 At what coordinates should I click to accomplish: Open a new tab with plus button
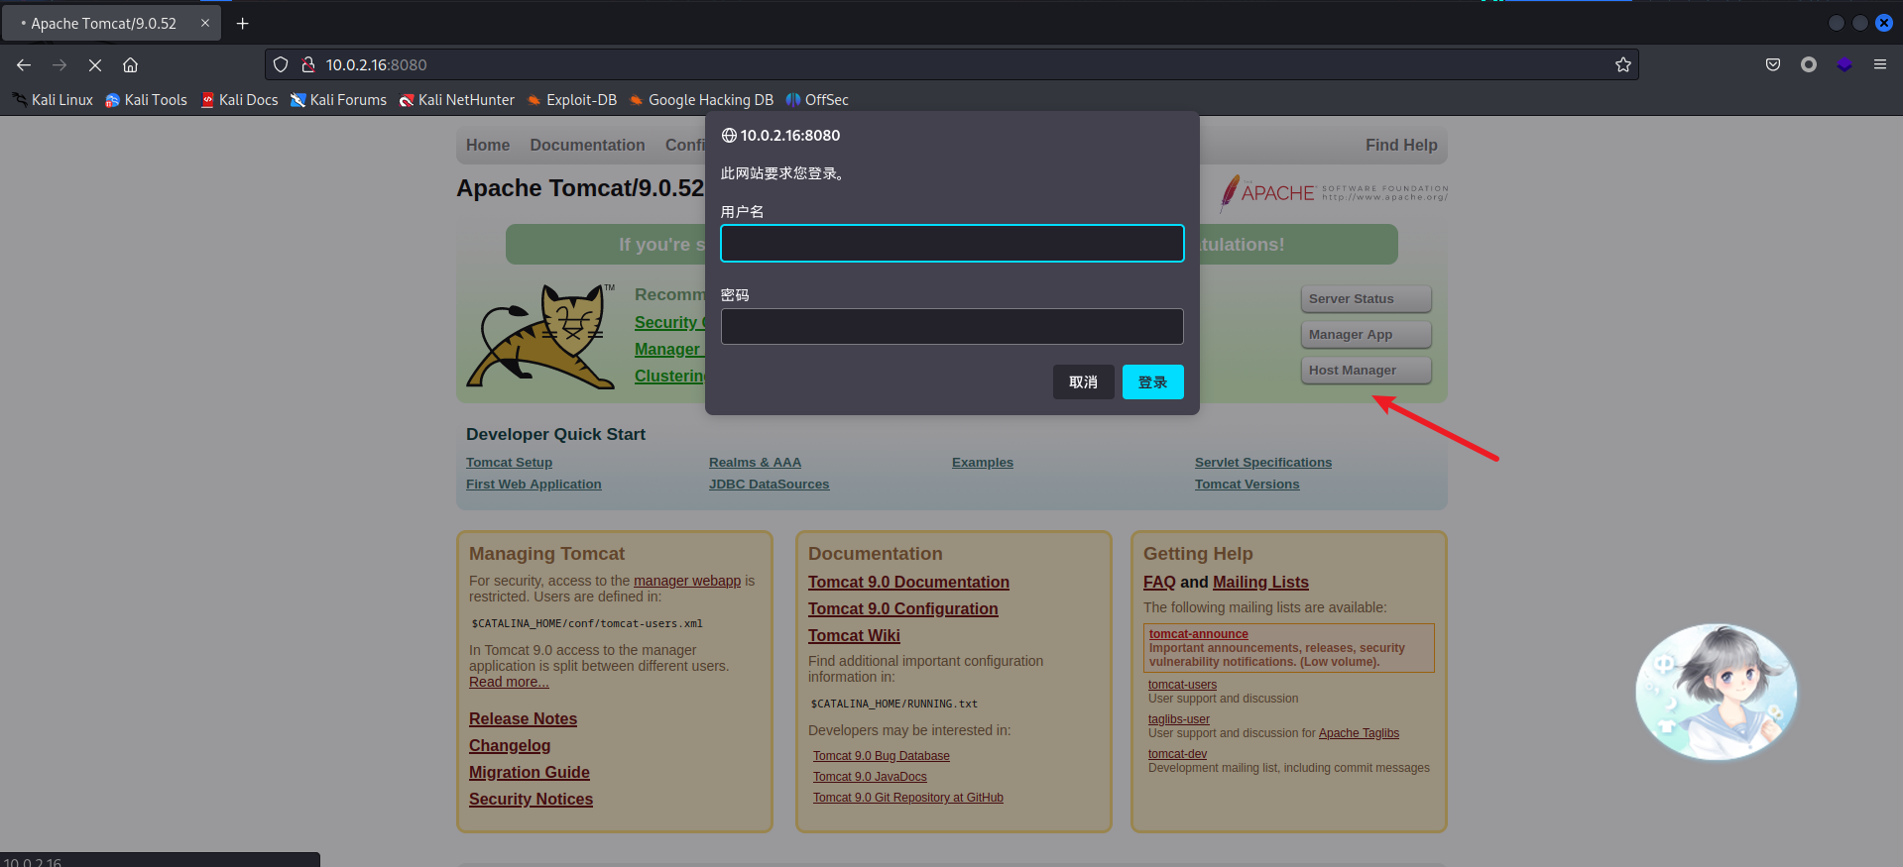click(x=242, y=23)
